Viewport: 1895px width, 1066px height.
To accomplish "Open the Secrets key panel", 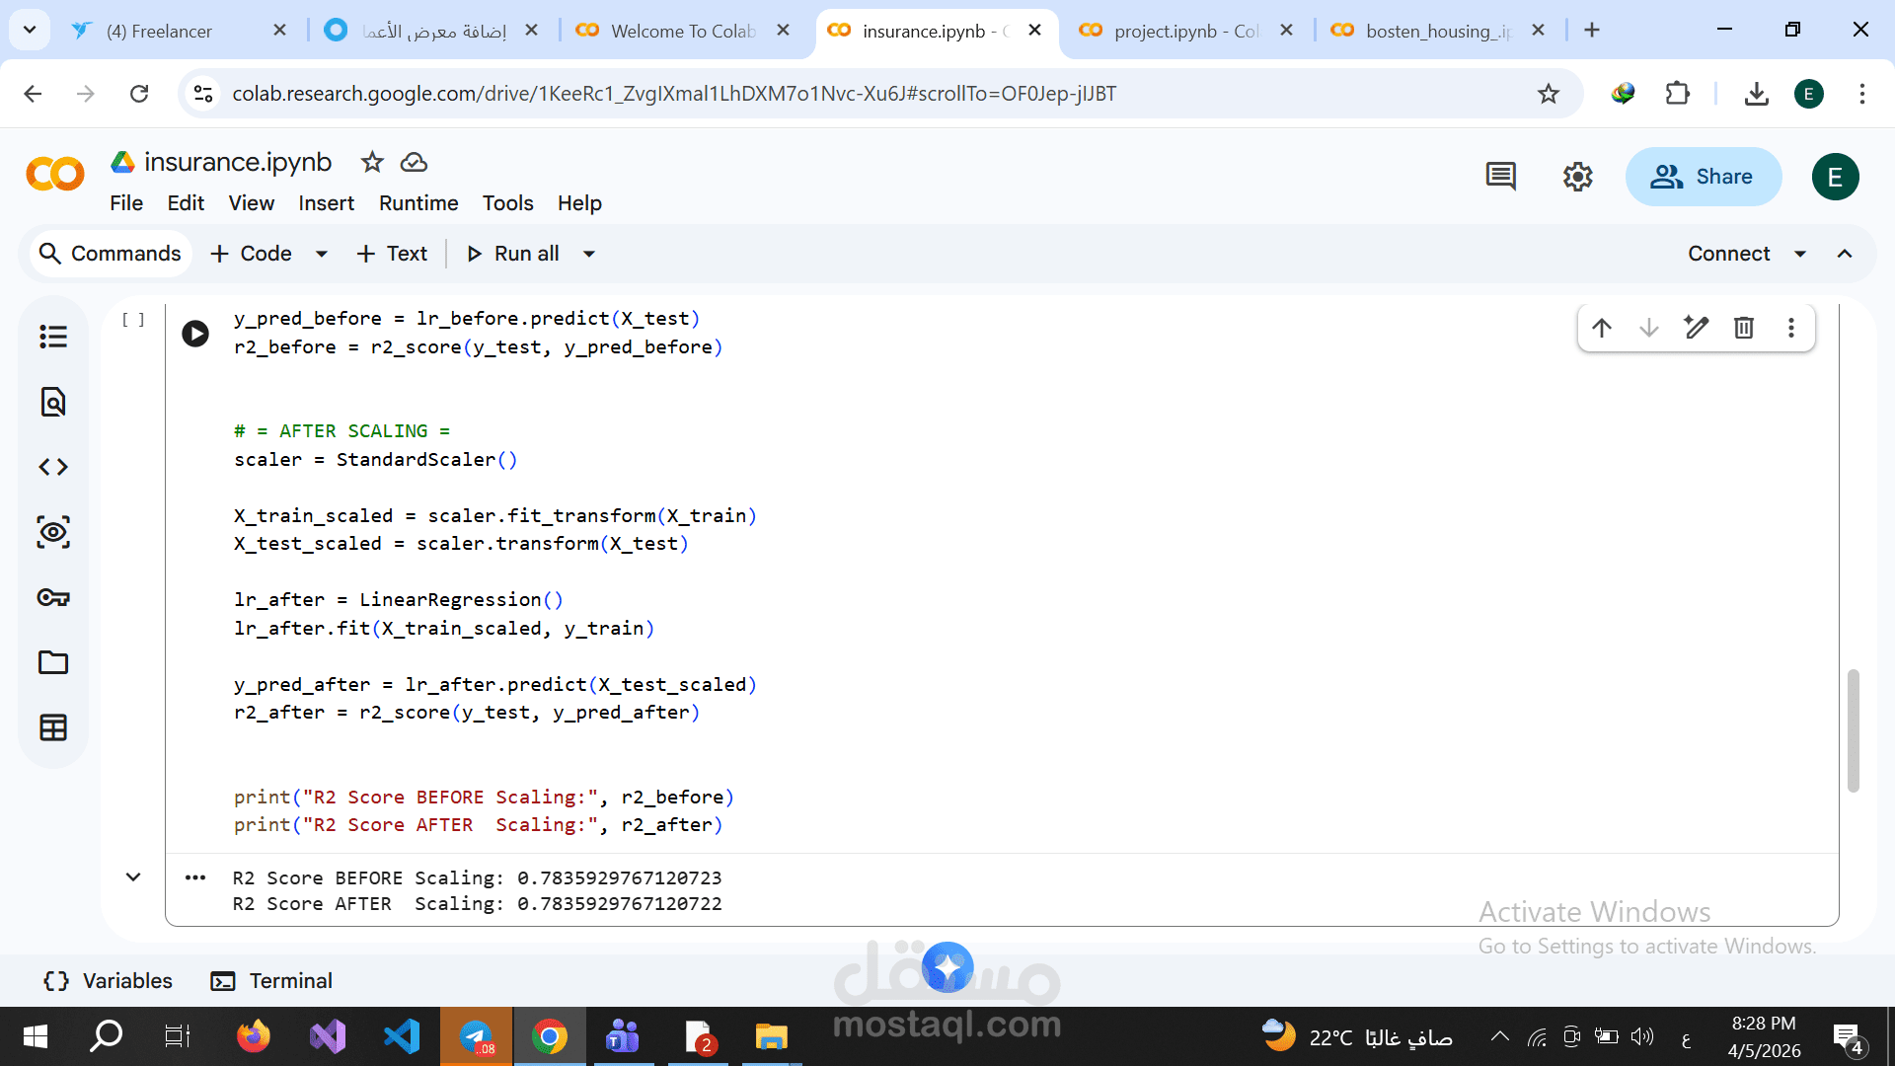I will point(53,597).
